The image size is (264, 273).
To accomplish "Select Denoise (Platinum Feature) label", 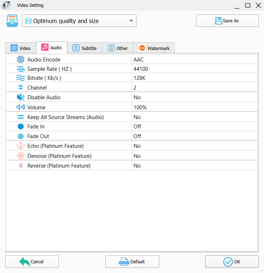I will click(x=59, y=156).
